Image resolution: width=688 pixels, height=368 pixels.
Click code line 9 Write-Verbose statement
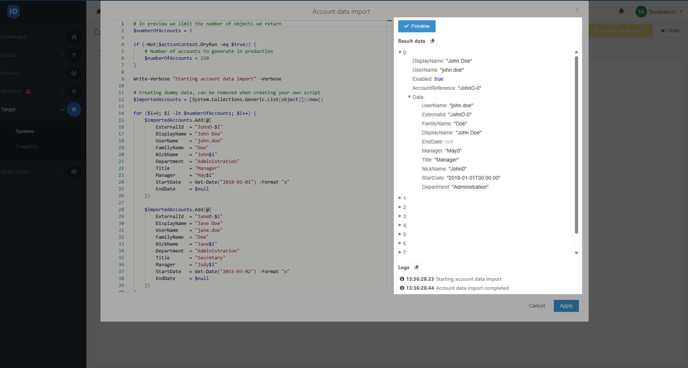pos(207,79)
